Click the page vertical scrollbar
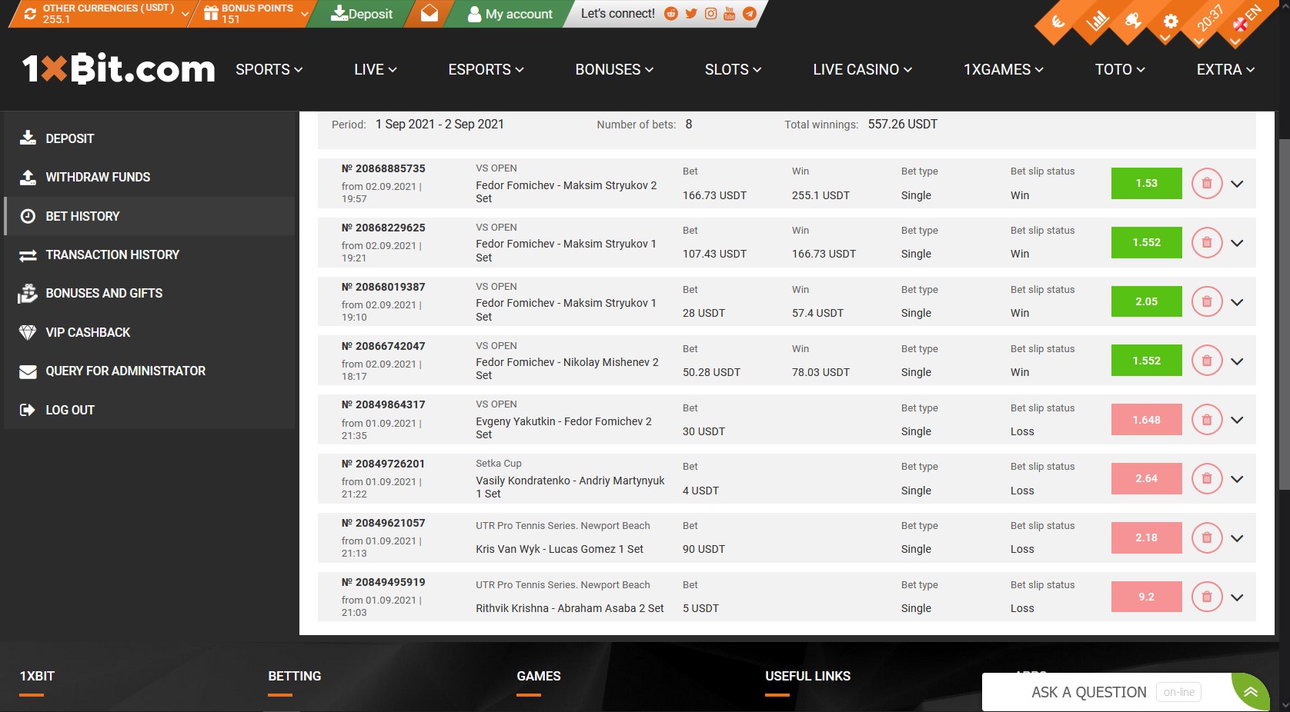 tap(1283, 314)
